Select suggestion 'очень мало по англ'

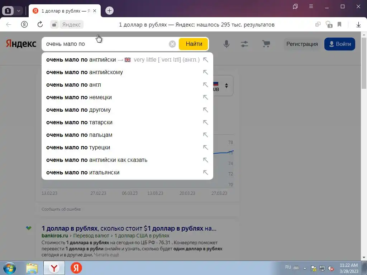coord(127,85)
